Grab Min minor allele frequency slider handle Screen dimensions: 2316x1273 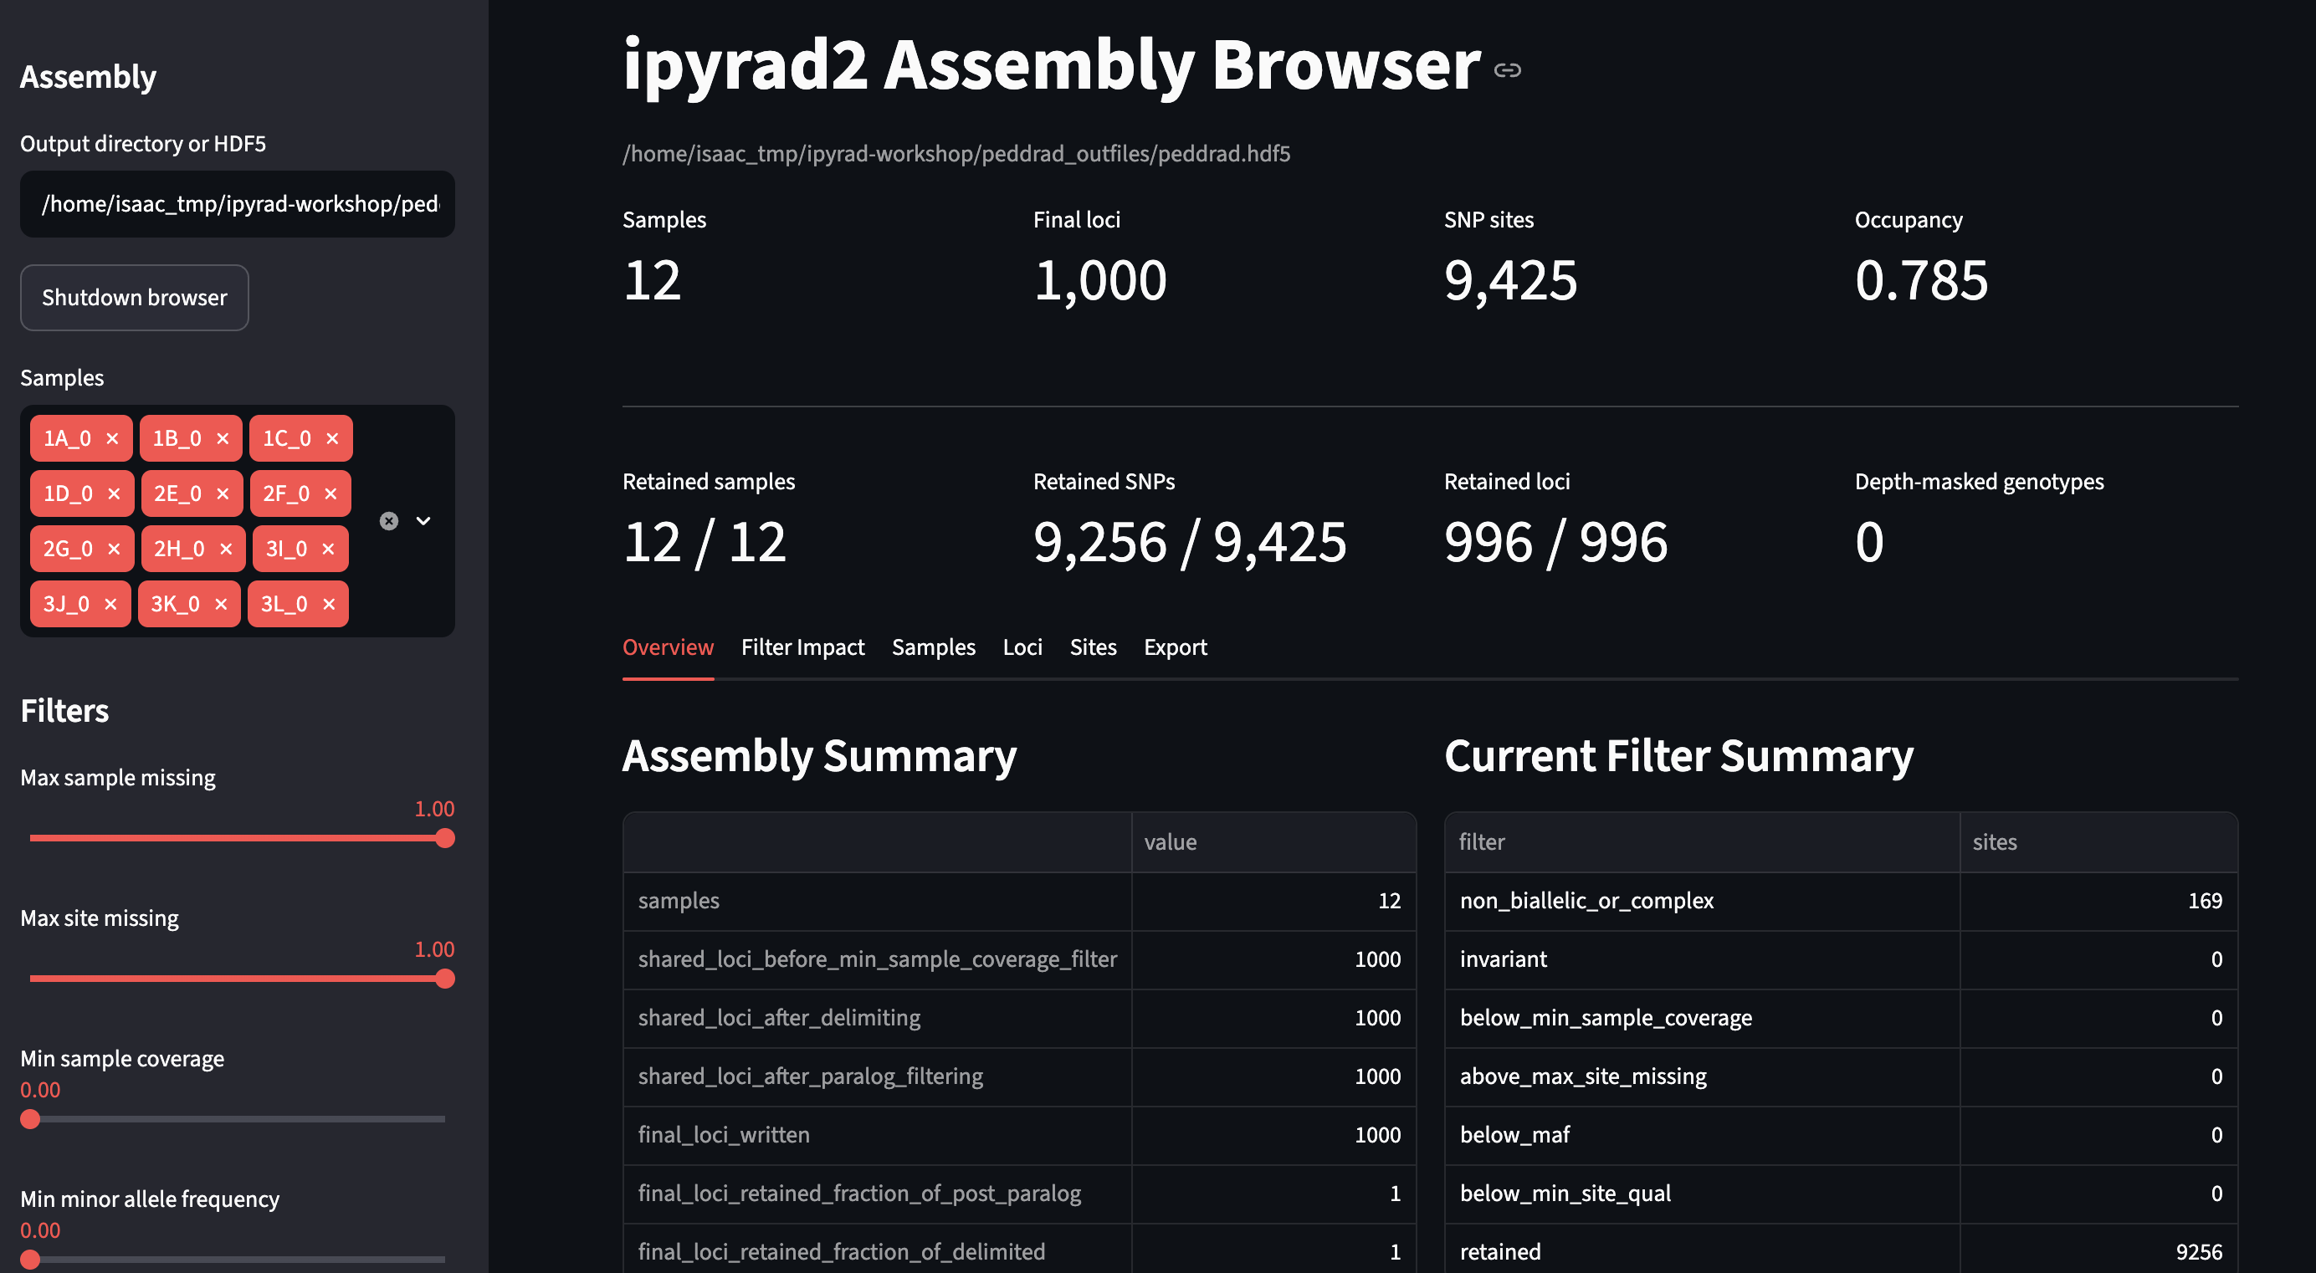pos(31,1260)
